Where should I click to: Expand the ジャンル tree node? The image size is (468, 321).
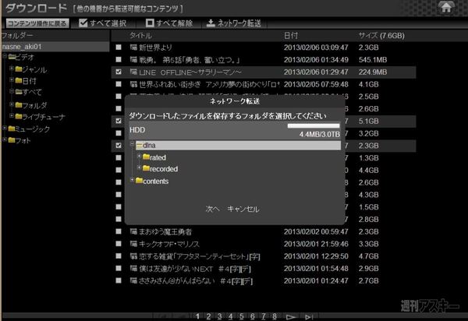click(12, 69)
